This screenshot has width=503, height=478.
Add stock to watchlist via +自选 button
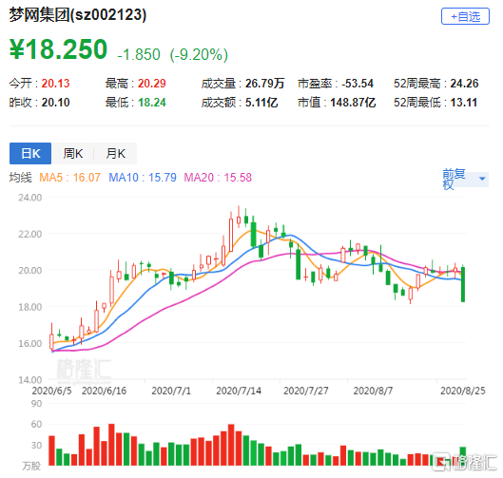465,16
